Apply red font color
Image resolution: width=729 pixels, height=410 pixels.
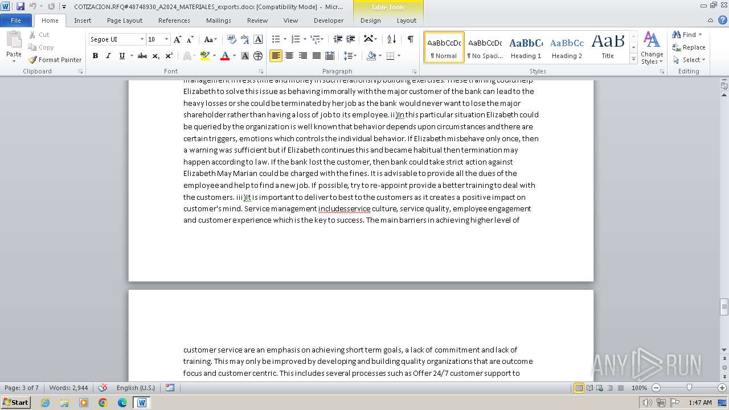tap(225, 56)
